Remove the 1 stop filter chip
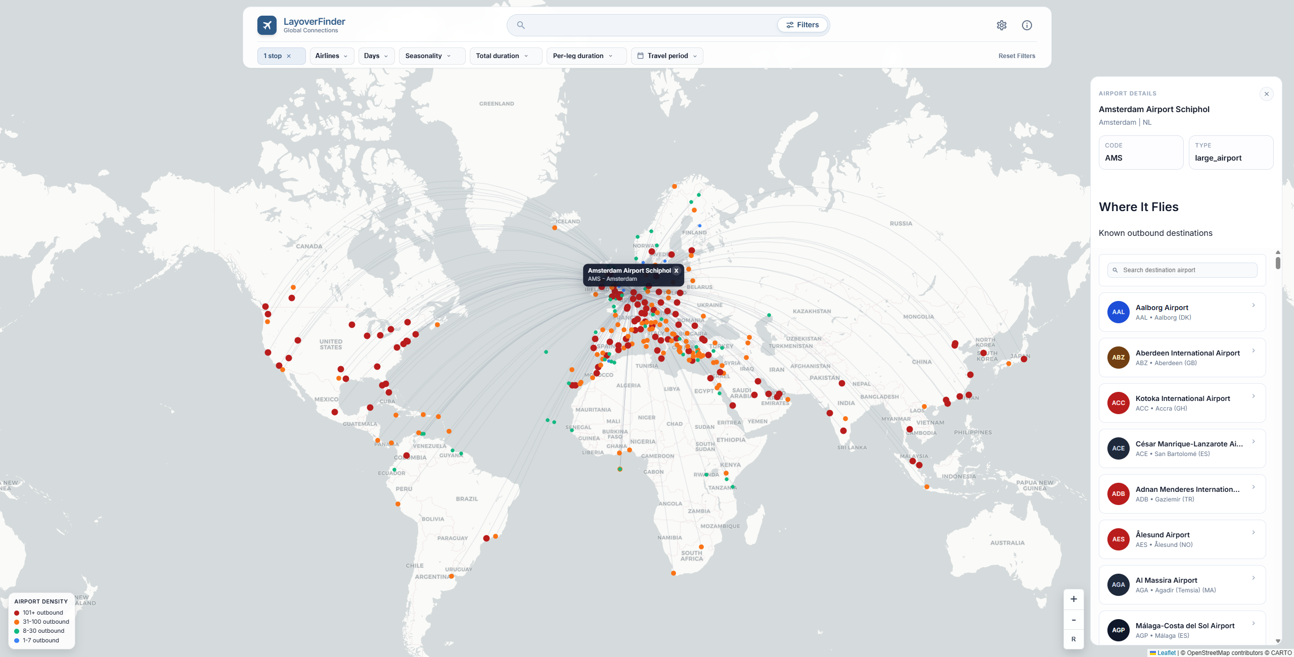The width and height of the screenshot is (1294, 657). (x=290, y=56)
